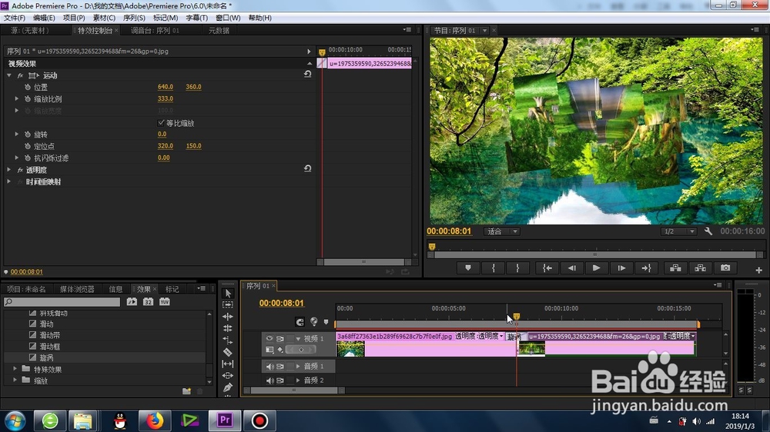Open playback resolution 1/2 dropdown
The width and height of the screenshot is (770, 432).
(x=678, y=231)
